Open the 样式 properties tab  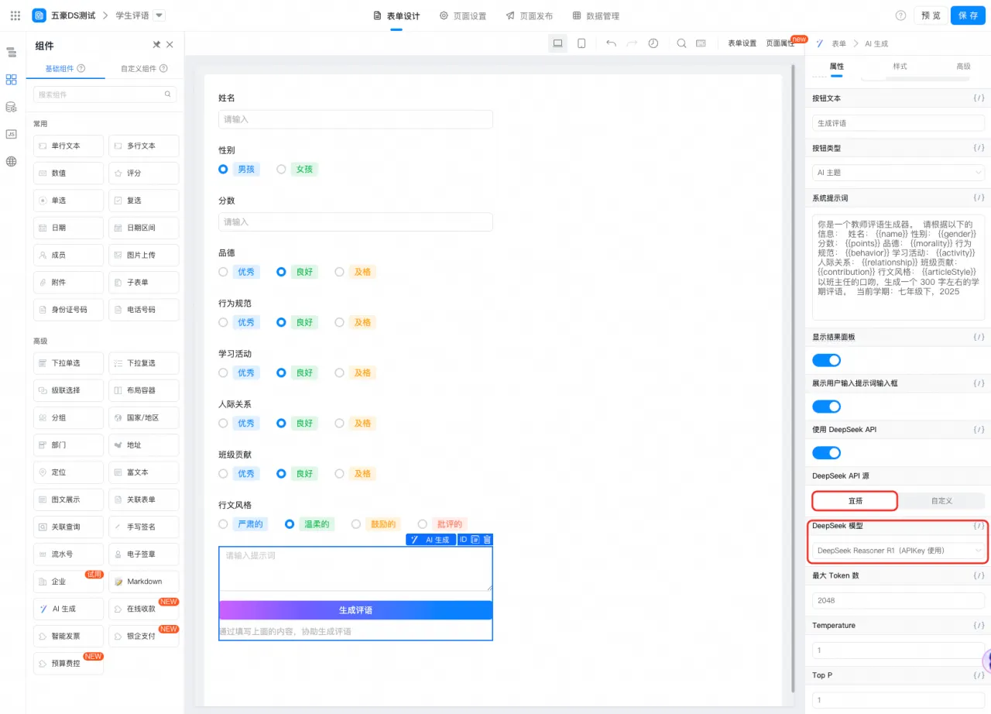point(900,67)
